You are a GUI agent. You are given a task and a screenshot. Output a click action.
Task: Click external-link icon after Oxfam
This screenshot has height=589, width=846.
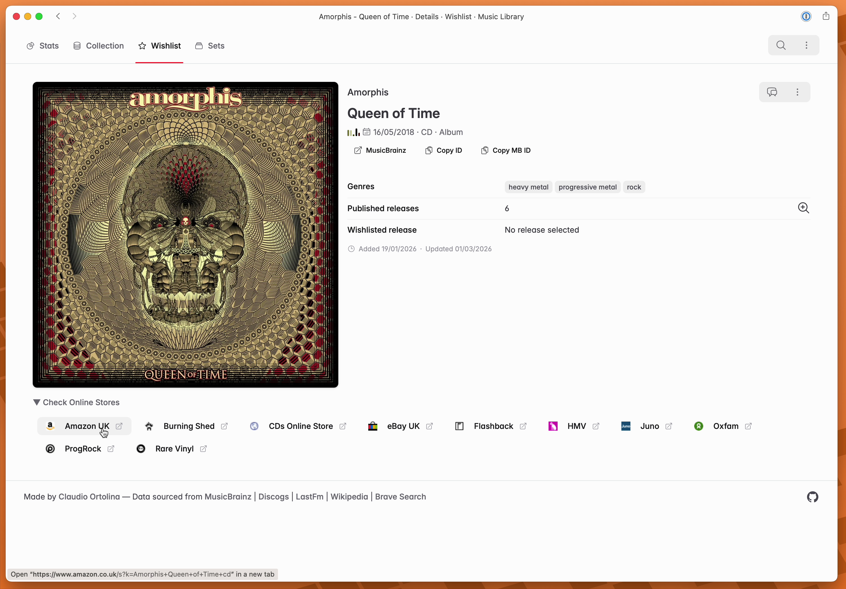point(748,426)
